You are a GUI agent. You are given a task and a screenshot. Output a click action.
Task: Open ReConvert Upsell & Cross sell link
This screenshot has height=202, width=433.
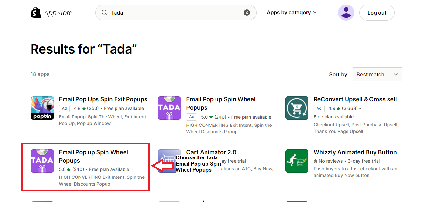[355, 99]
